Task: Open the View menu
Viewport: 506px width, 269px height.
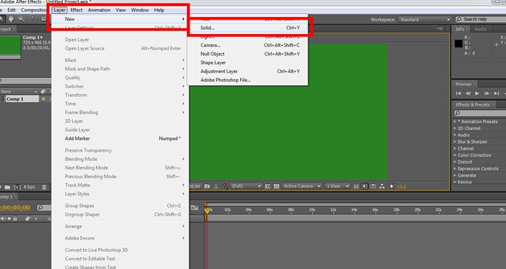Action: tap(121, 10)
